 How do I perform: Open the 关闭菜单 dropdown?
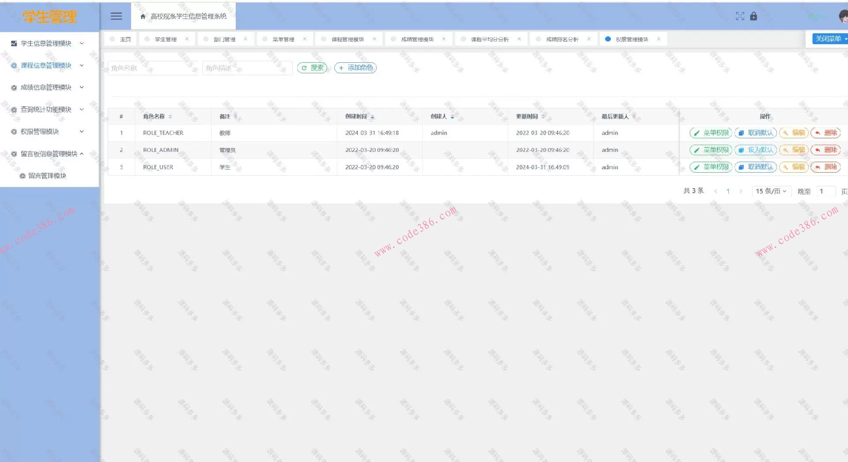pyautogui.click(x=830, y=39)
